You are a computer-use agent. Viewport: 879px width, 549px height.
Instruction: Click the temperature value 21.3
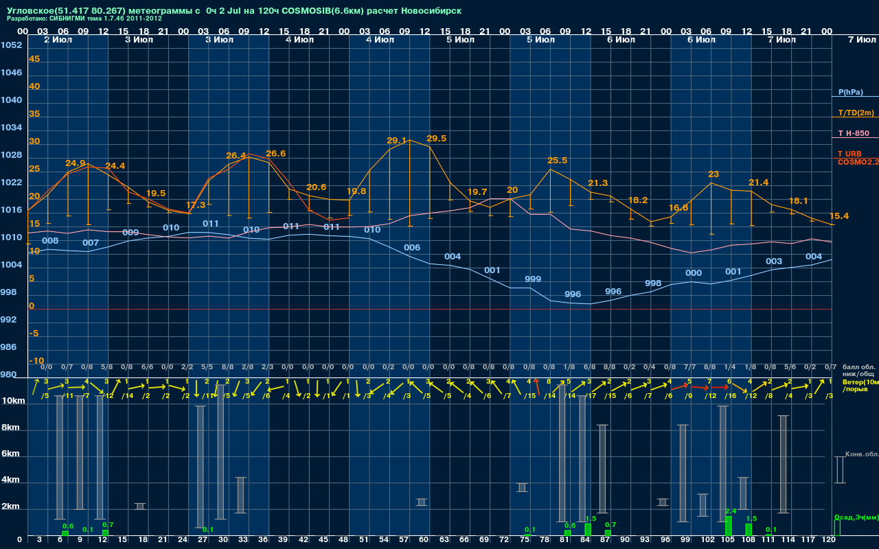click(598, 183)
